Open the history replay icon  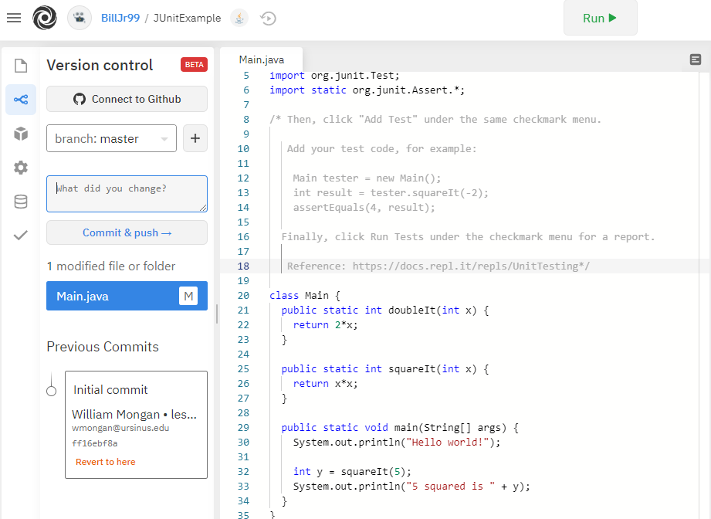click(x=268, y=18)
